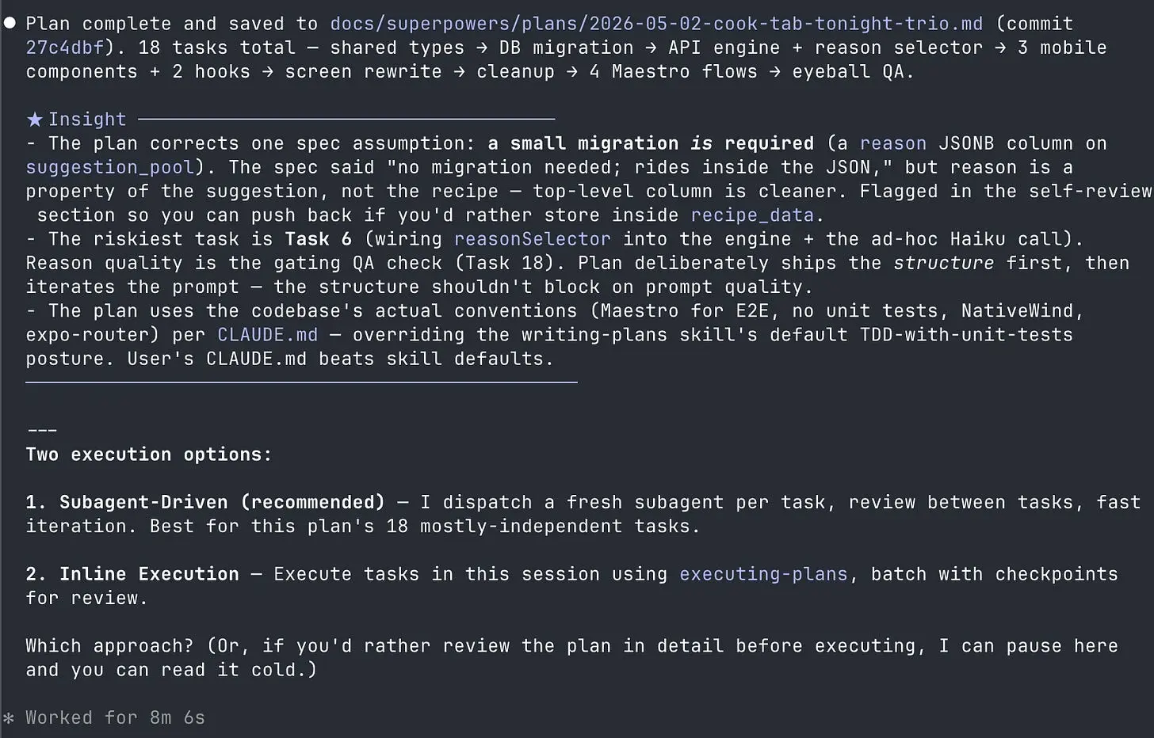The image size is (1154, 738).
Task: Open the 2026-05-02-cook-tab-tonight-trio.md plan path
Action: click(x=656, y=24)
